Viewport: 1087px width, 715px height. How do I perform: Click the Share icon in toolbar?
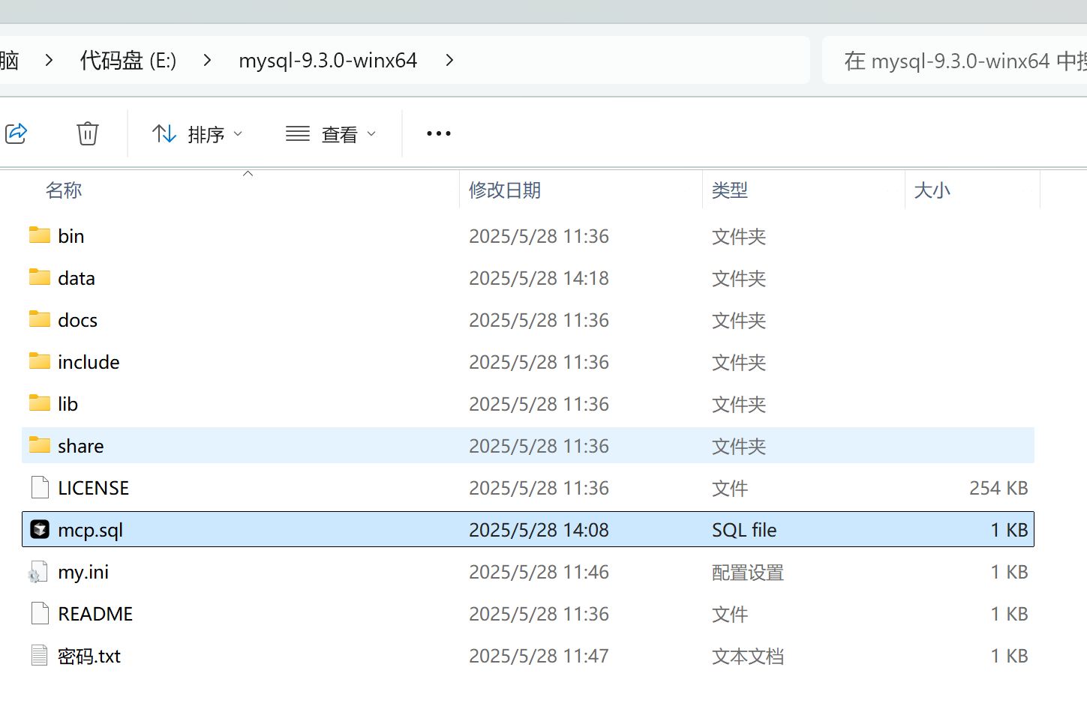pos(17,133)
